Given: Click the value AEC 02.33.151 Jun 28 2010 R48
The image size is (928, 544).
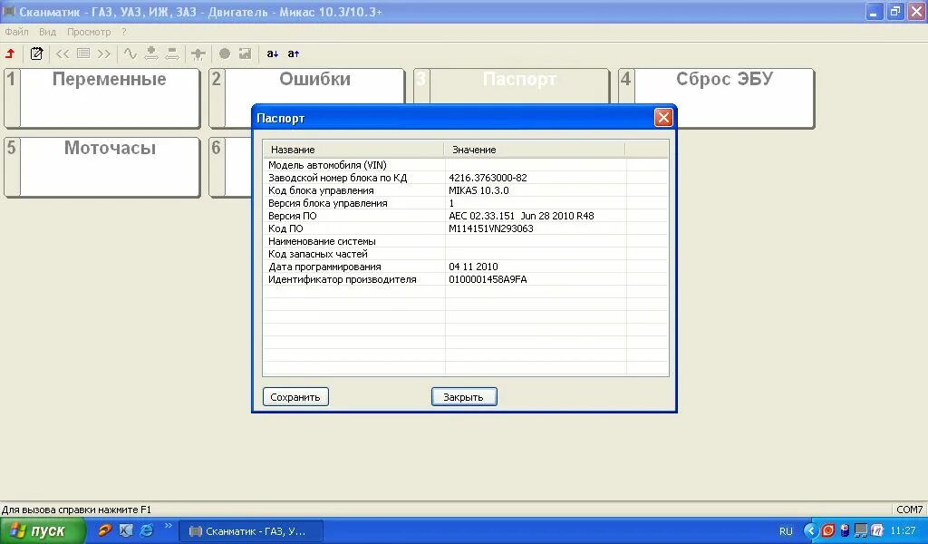Looking at the screenshot, I should click(x=521, y=216).
